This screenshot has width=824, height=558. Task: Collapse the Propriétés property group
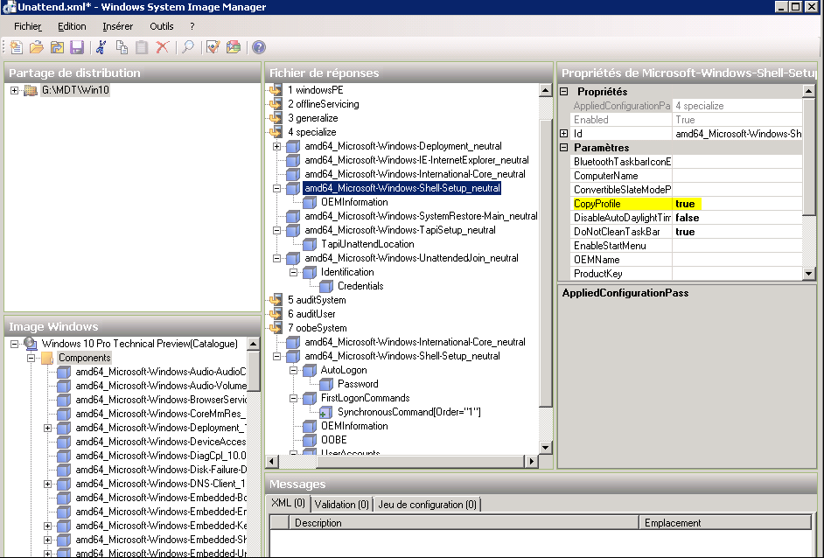[564, 92]
